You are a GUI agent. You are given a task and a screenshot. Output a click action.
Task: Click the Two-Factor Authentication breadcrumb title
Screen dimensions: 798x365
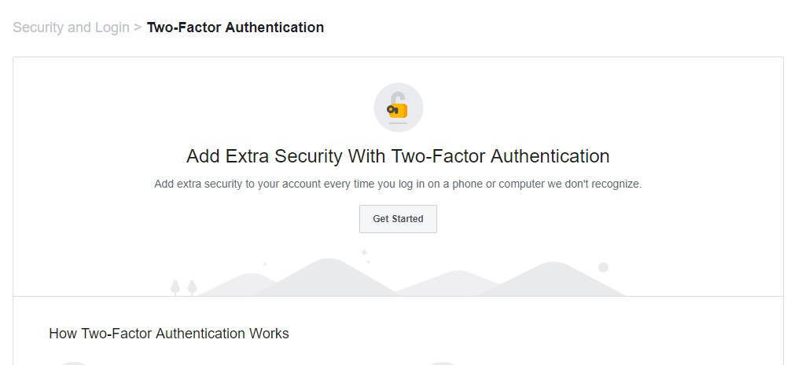pyautogui.click(x=235, y=27)
